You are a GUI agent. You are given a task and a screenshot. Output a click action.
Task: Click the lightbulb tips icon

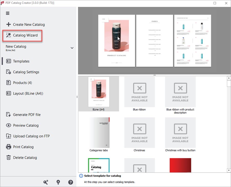(58, 182)
